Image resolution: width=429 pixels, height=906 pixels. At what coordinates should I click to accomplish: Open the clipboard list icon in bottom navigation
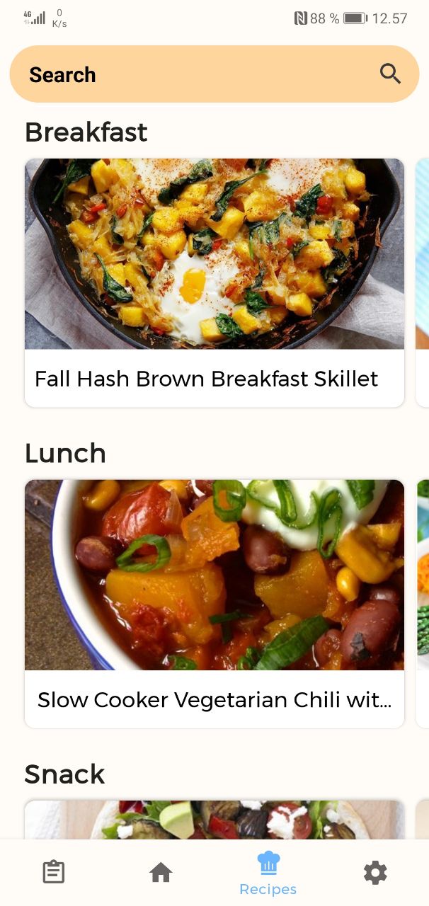pyautogui.click(x=54, y=872)
